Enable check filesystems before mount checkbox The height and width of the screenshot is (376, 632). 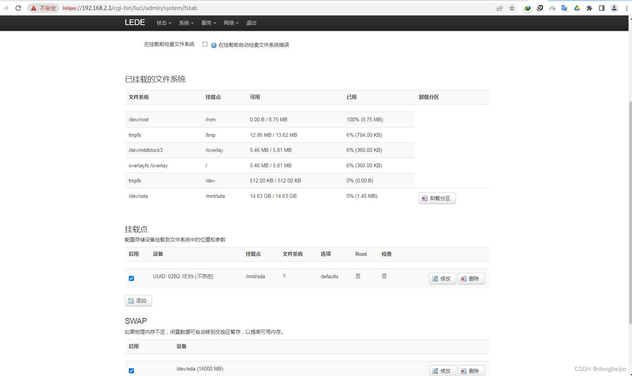[x=205, y=44]
